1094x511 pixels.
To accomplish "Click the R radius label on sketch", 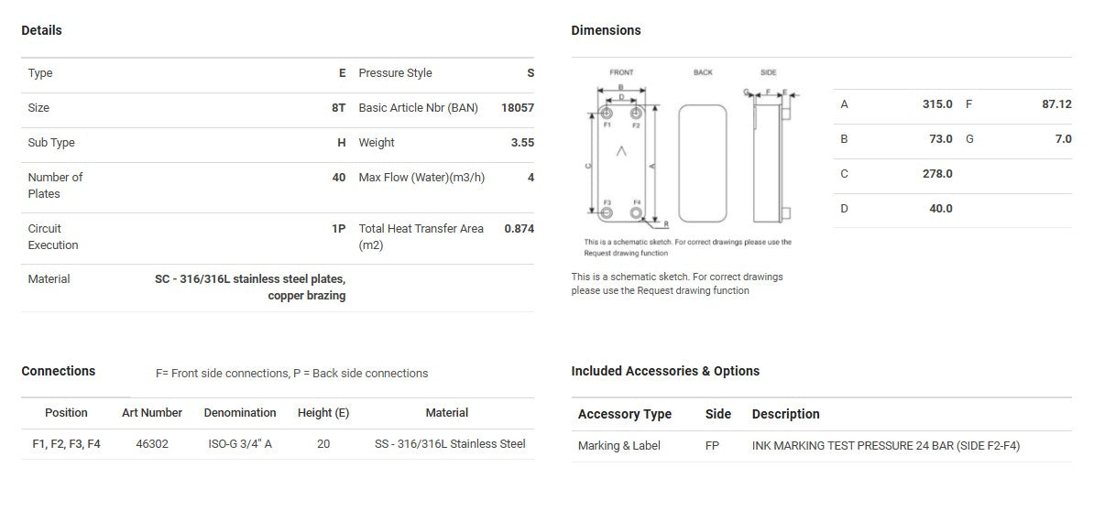I will [665, 223].
